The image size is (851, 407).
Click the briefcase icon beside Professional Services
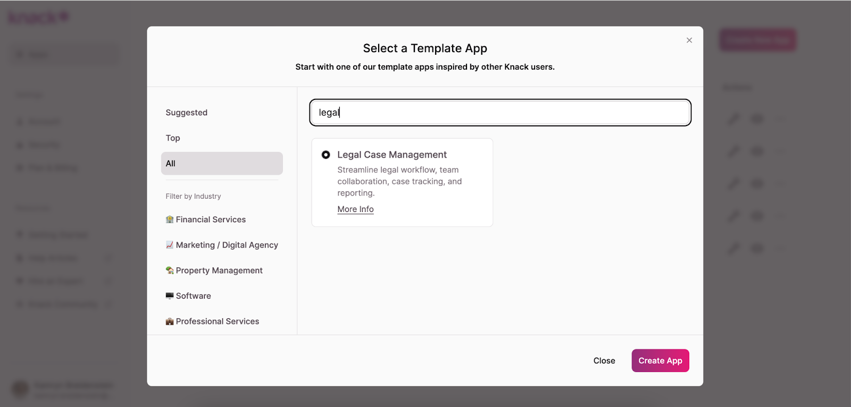170,321
